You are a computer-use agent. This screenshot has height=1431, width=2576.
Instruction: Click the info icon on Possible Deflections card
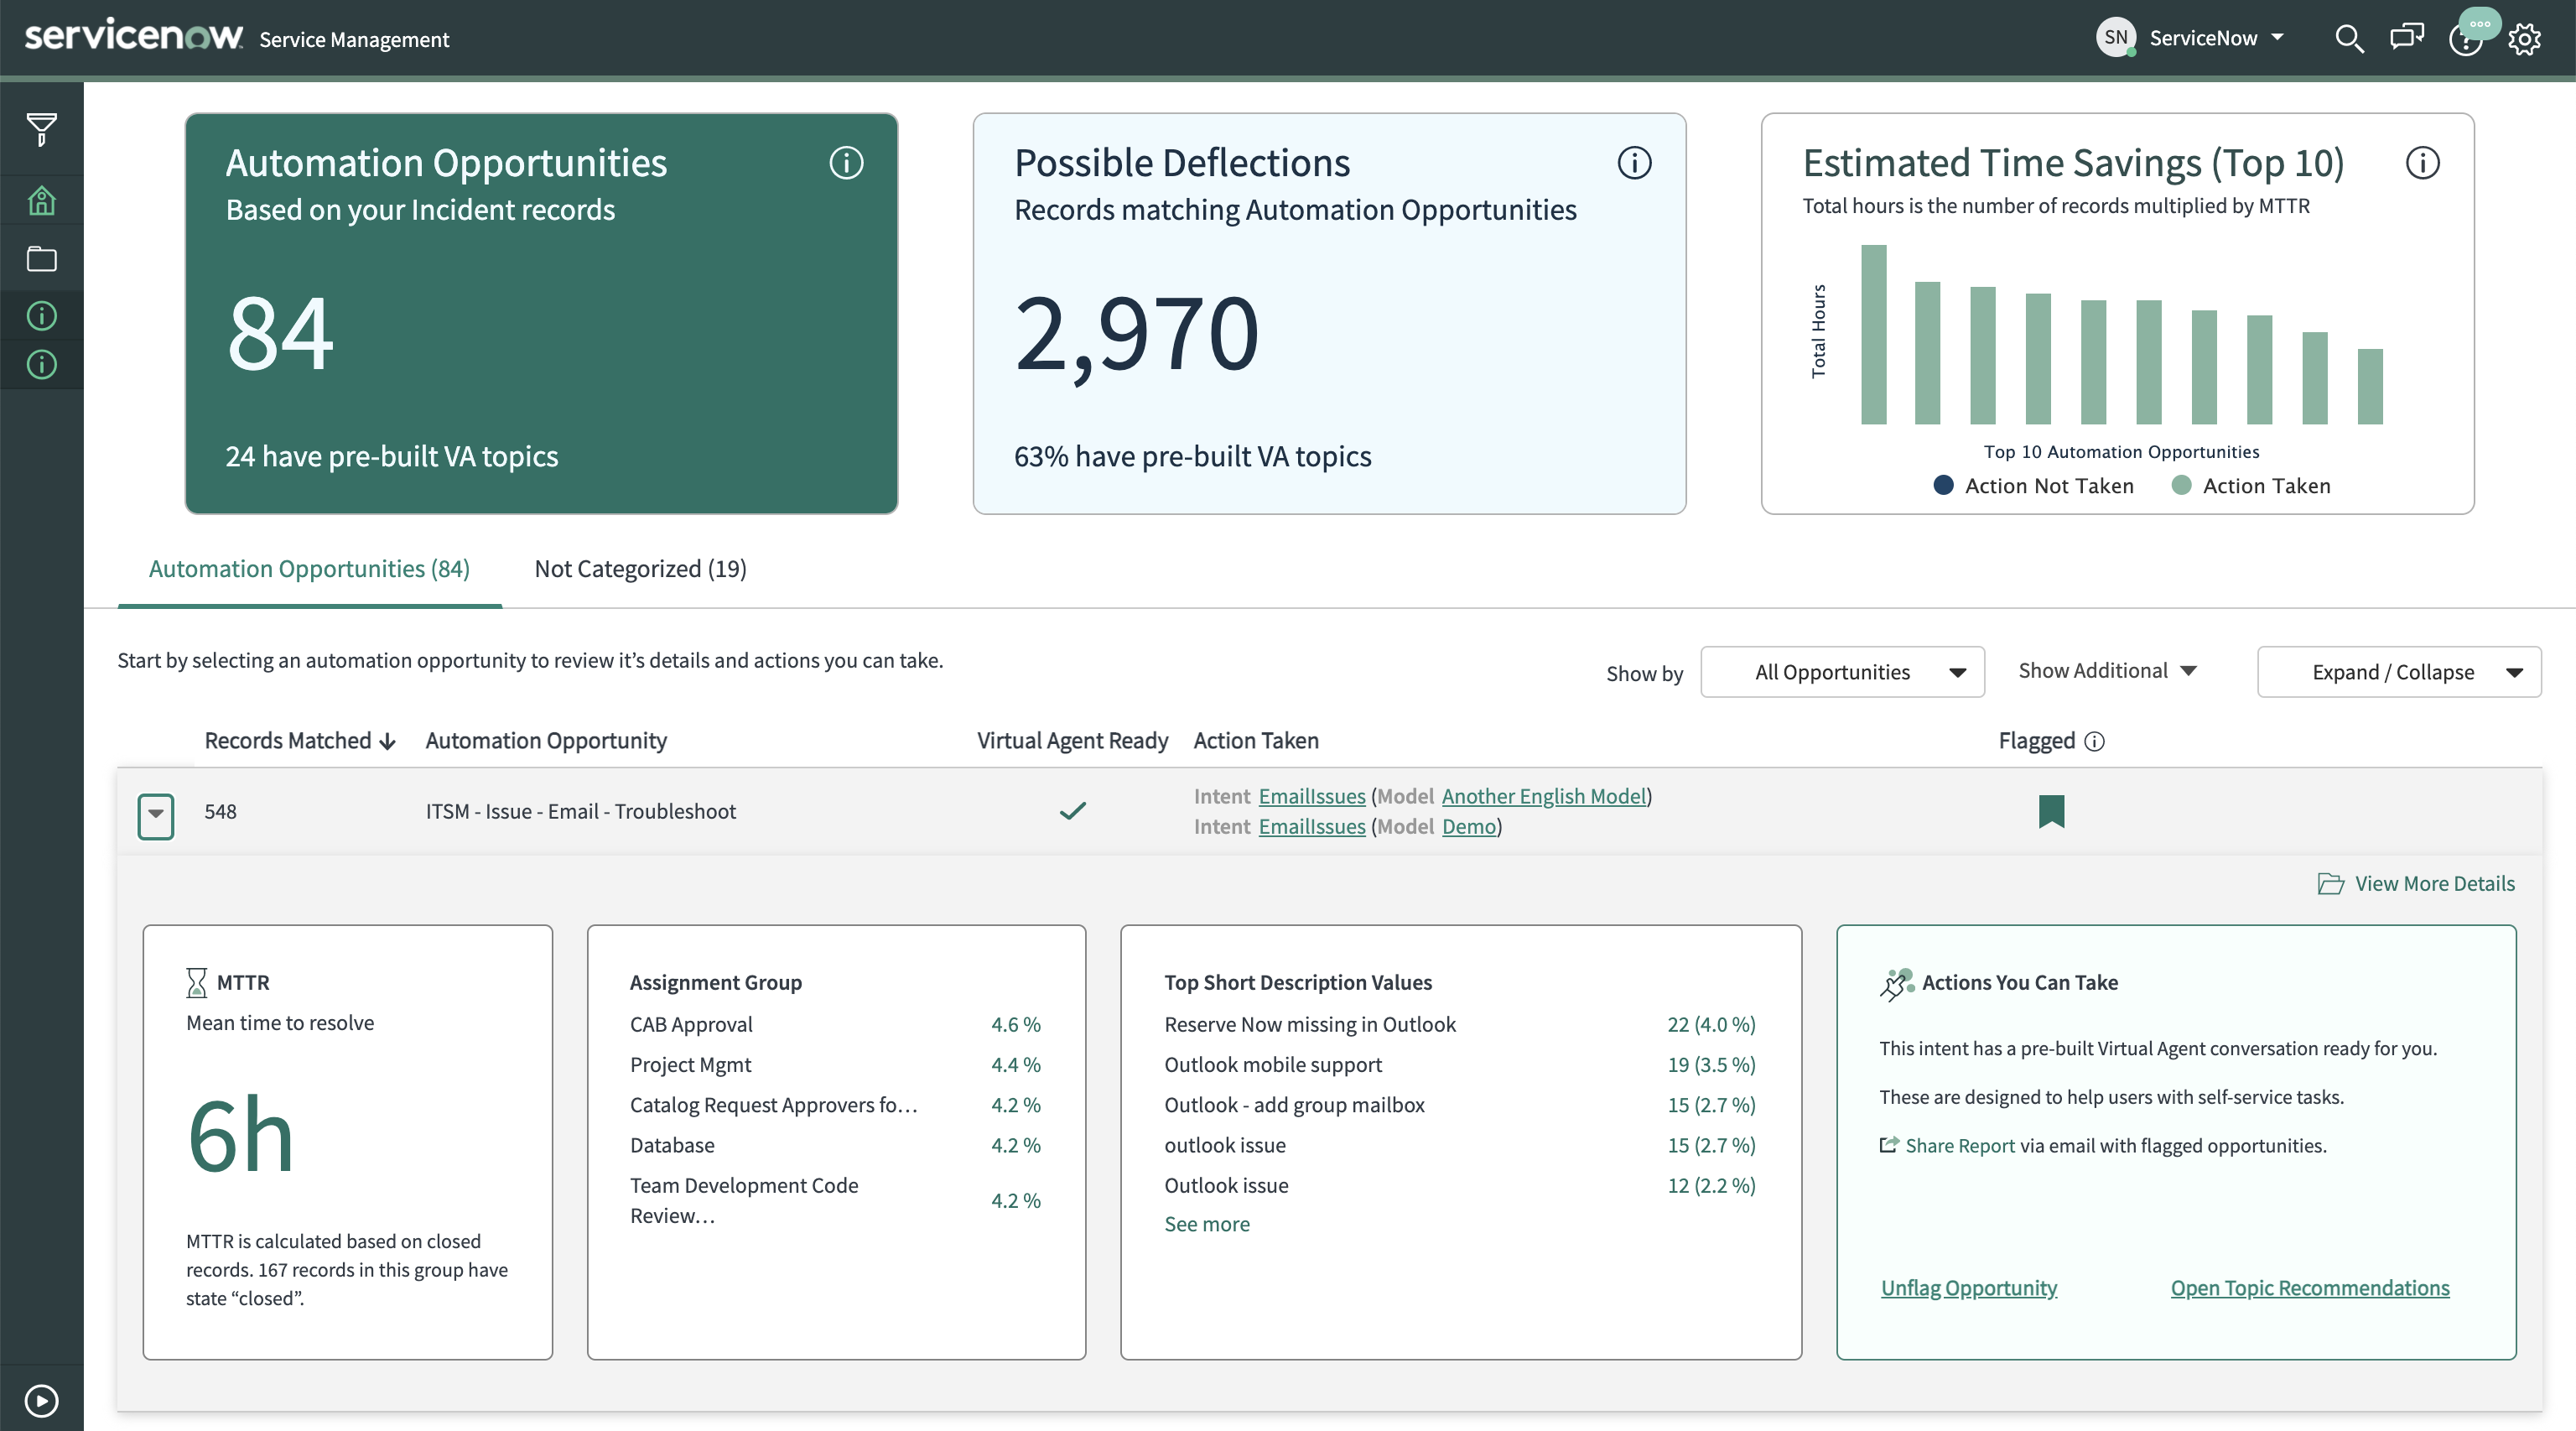tap(1634, 163)
